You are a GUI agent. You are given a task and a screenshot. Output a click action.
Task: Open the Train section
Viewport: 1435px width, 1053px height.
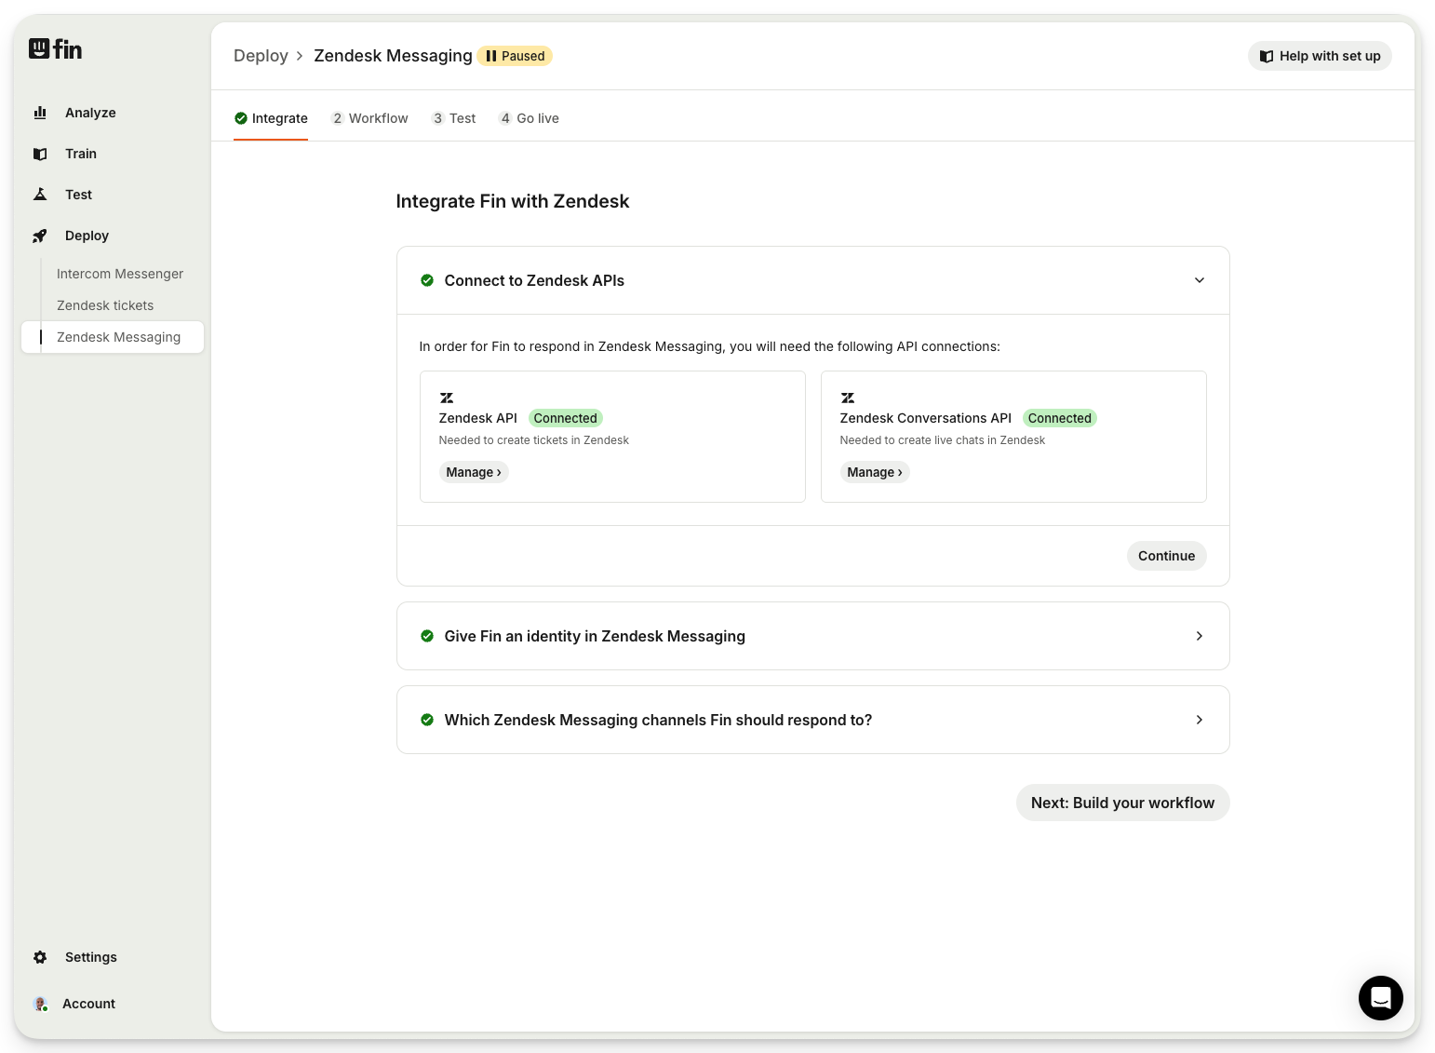(x=80, y=154)
